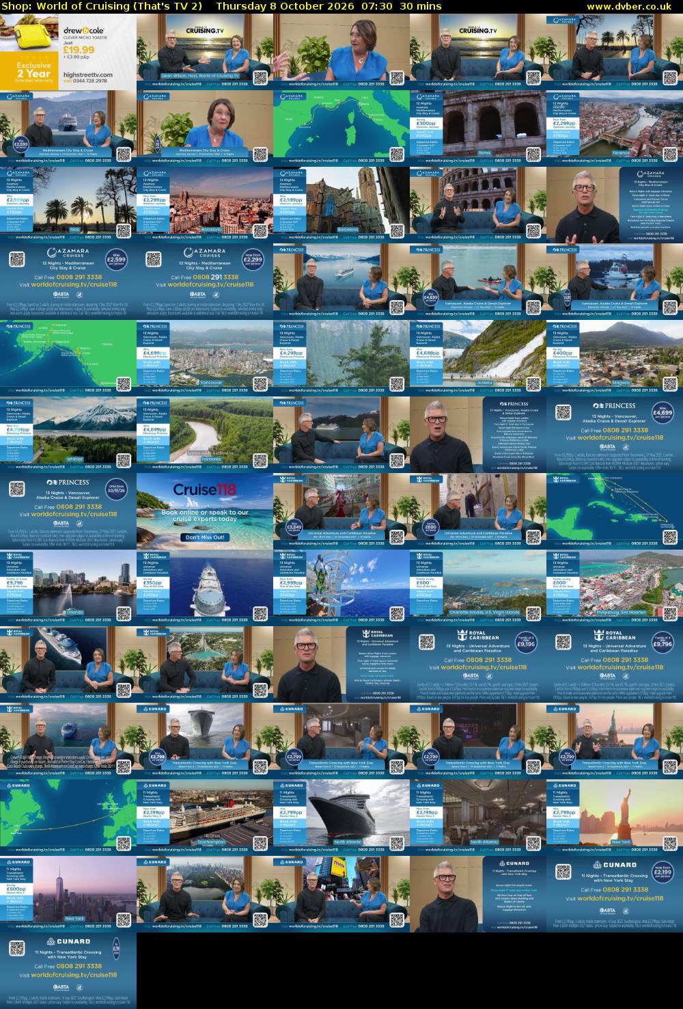Screen dimensions: 683x1009
Task: Open the Philipsburg, Sint Maarten frame
Action: [615, 588]
